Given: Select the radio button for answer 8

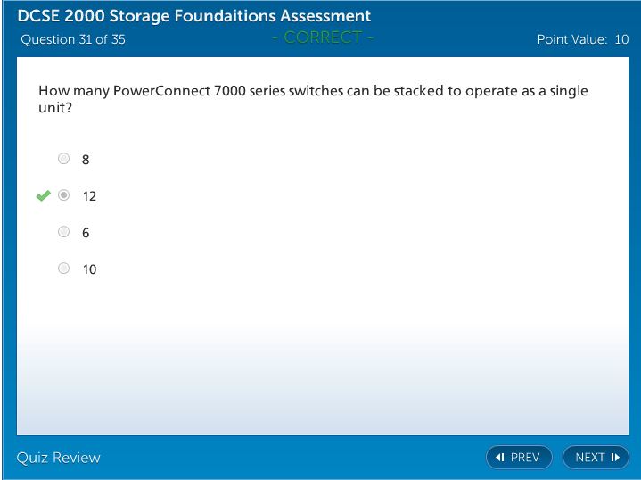Looking at the screenshot, I should pos(63,159).
